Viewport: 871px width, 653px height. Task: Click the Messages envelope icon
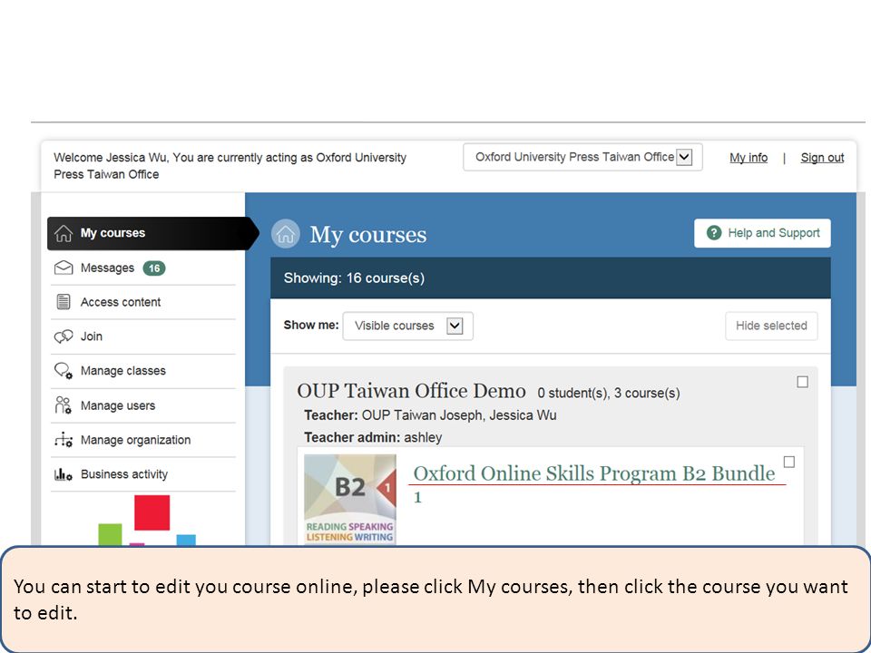[x=64, y=268]
